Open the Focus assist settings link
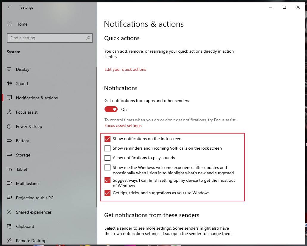This screenshot has height=246, width=307. pos(123,126)
